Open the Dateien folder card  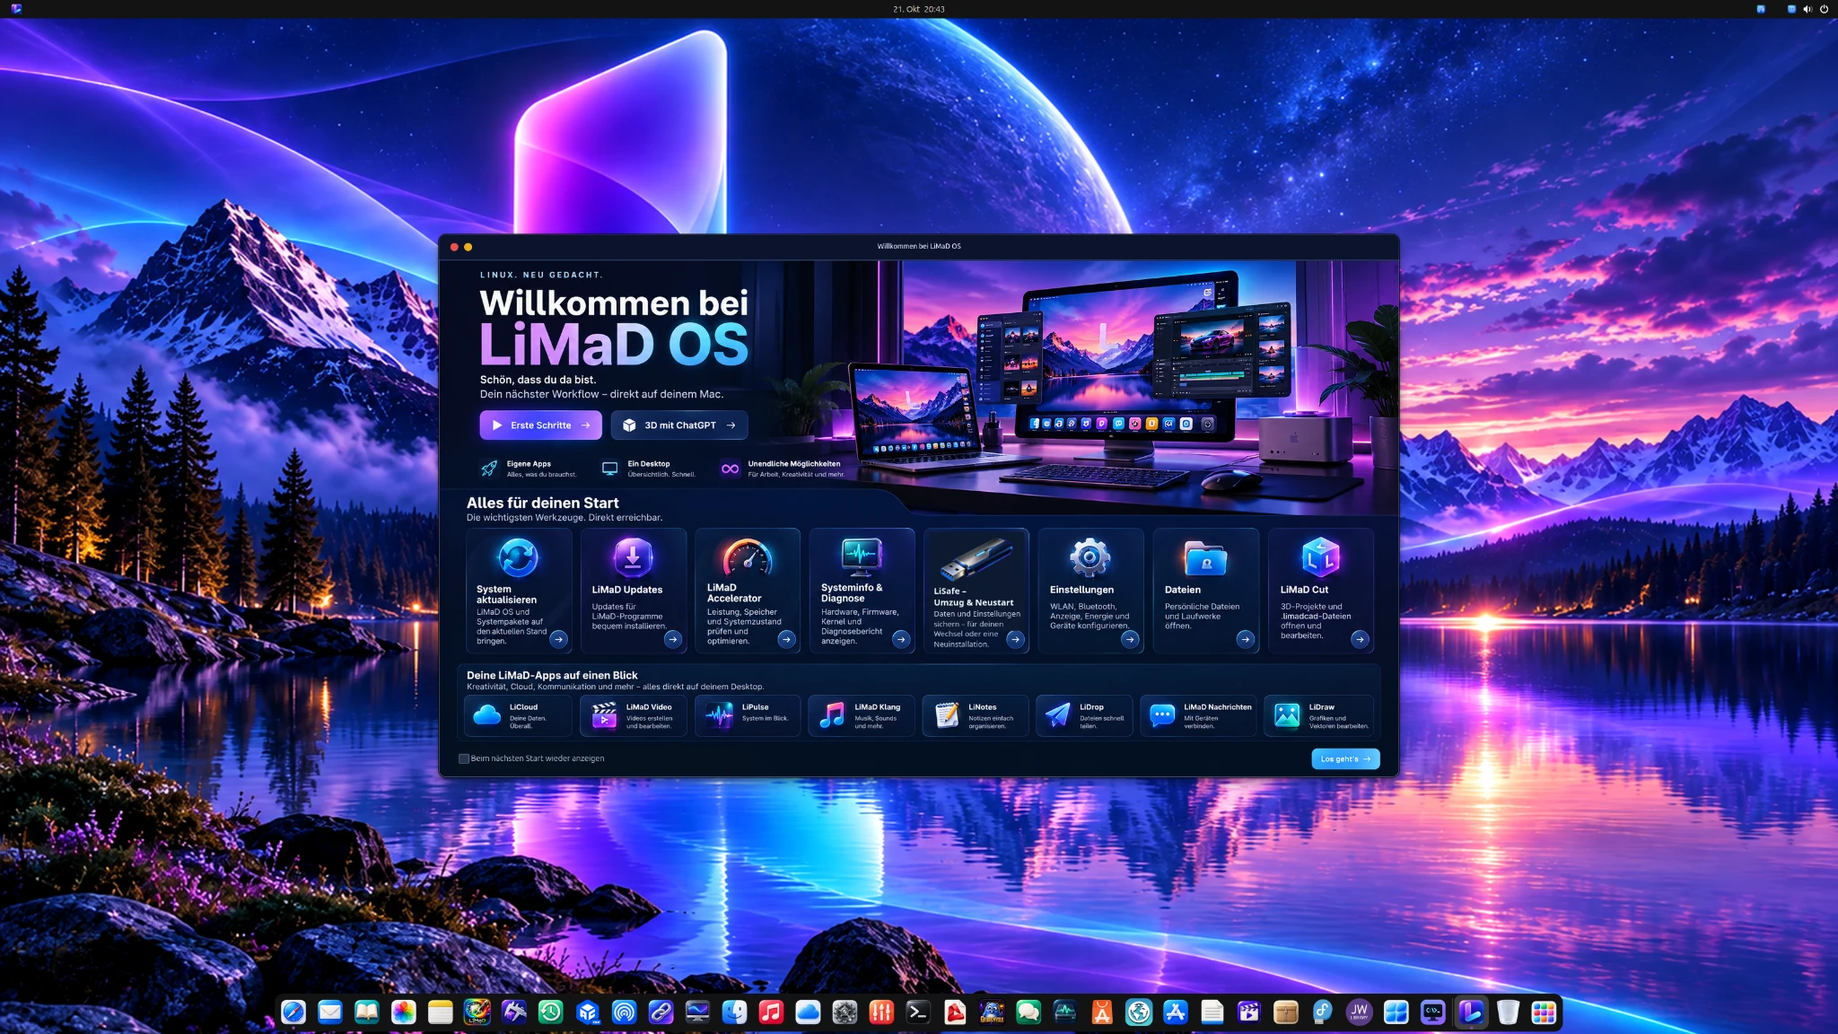[1205, 590]
